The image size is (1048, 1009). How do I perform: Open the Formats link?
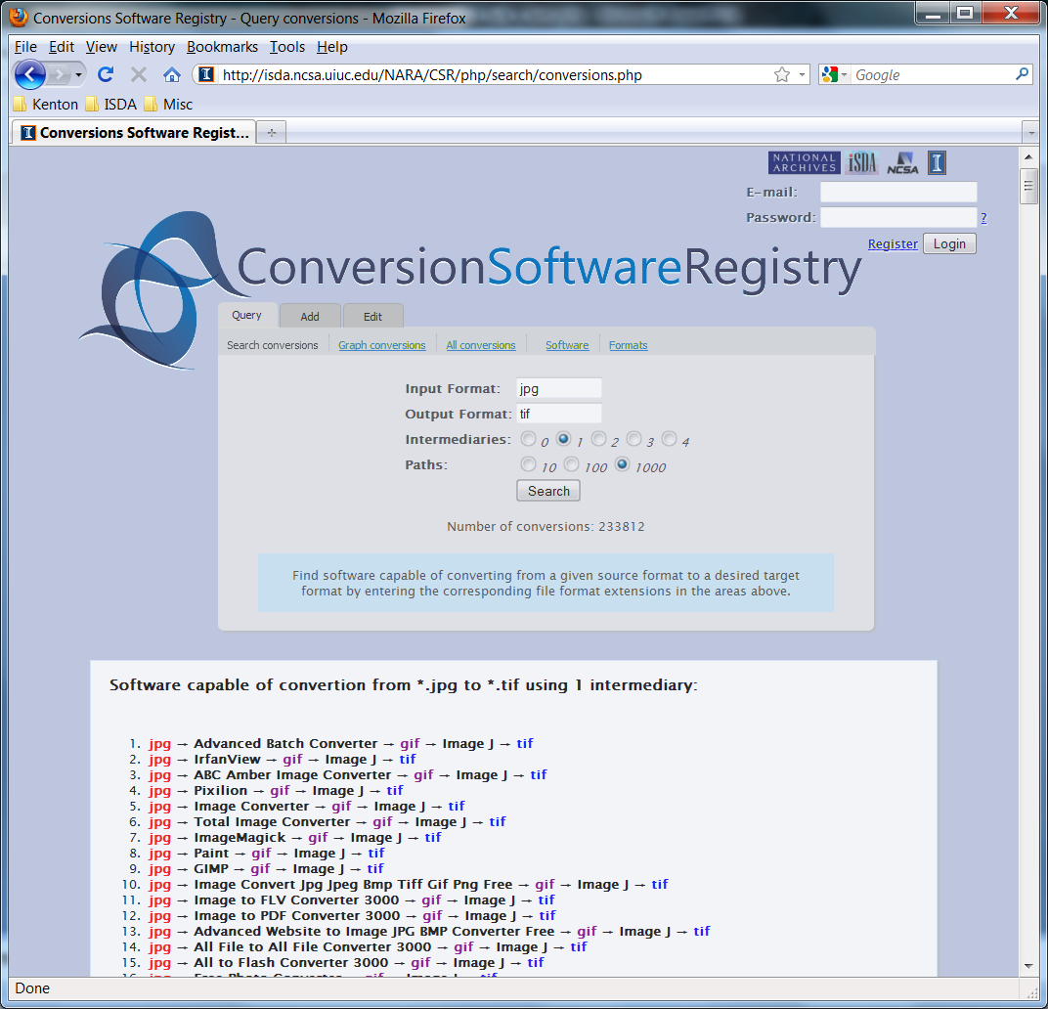[x=628, y=345]
